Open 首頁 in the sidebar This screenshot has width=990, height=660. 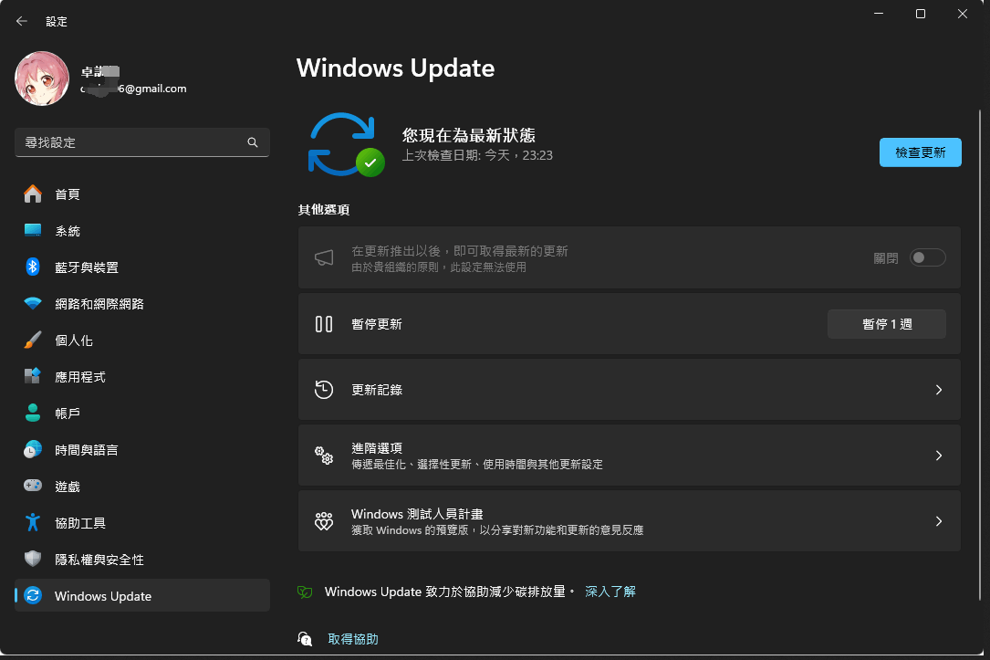68,194
